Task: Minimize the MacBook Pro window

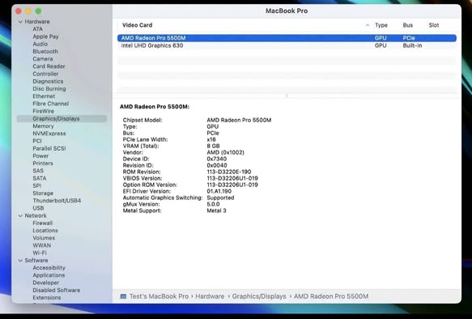Action: 28,11
